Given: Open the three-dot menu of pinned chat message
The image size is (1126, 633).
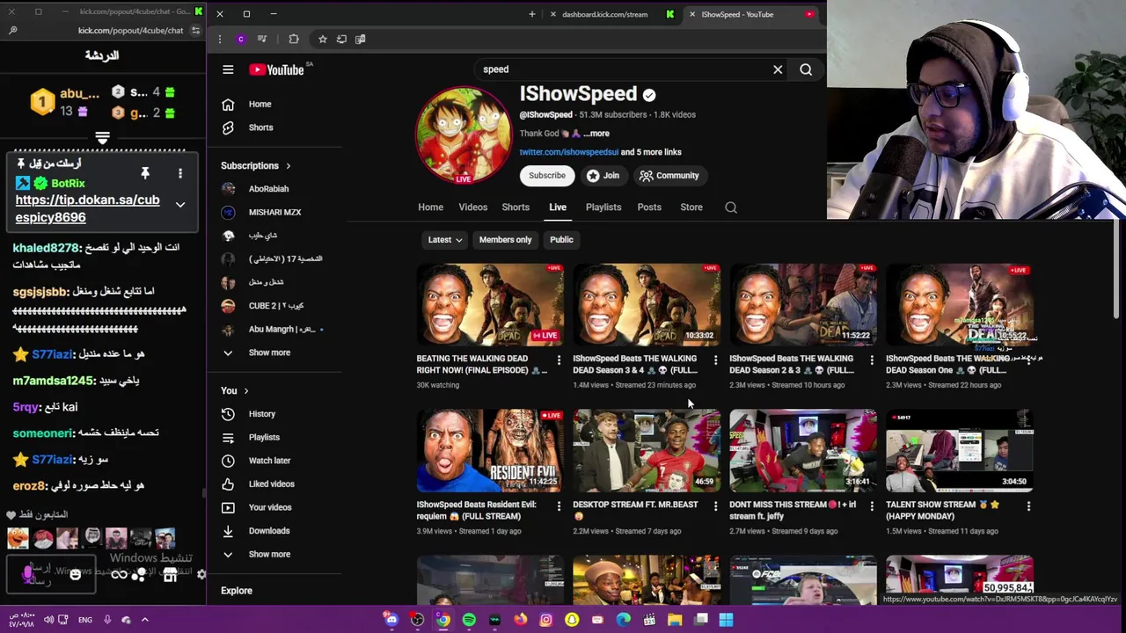Looking at the screenshot, I should [180, 173].
